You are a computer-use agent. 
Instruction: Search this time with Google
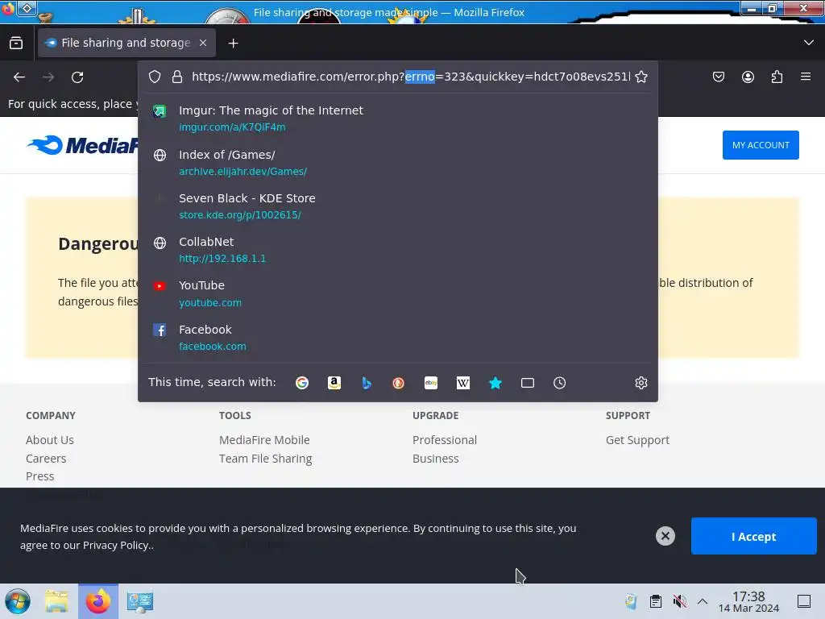[x=302, y=383]
